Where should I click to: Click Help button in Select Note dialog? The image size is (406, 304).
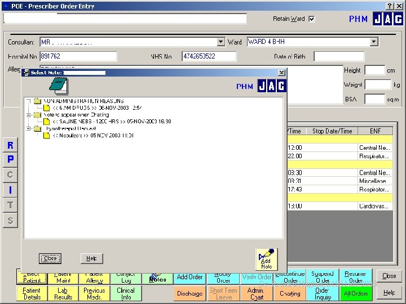(x=92, y=258)
